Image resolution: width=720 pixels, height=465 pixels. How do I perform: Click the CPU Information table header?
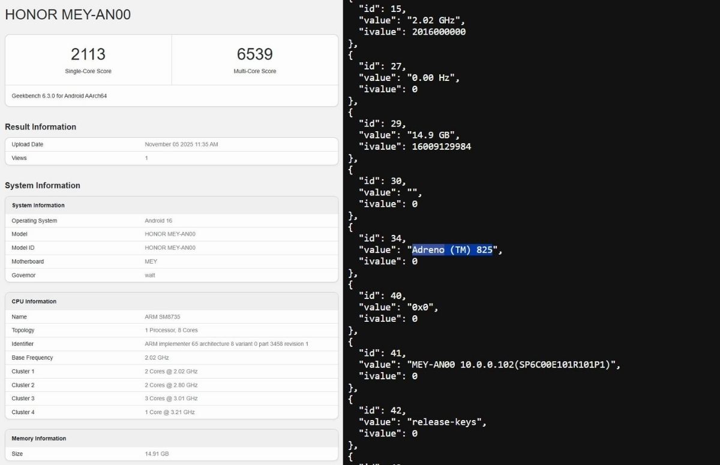34,301
